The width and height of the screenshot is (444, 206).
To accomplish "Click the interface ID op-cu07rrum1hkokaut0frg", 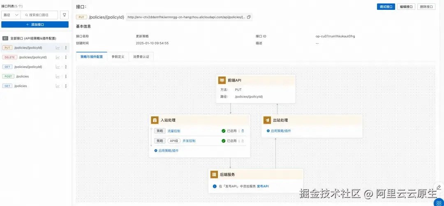I will (x=335, y=36).
